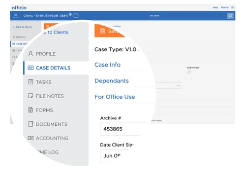Select CASE DETAILS in sidebar
This screenshot has width=246, height=185.
point(56,68)
